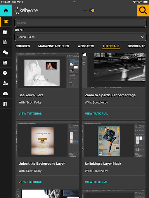Open the question mark help icon
149x198 pixels.
5,73
